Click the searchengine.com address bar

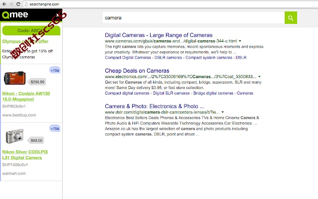click(170, 4)
